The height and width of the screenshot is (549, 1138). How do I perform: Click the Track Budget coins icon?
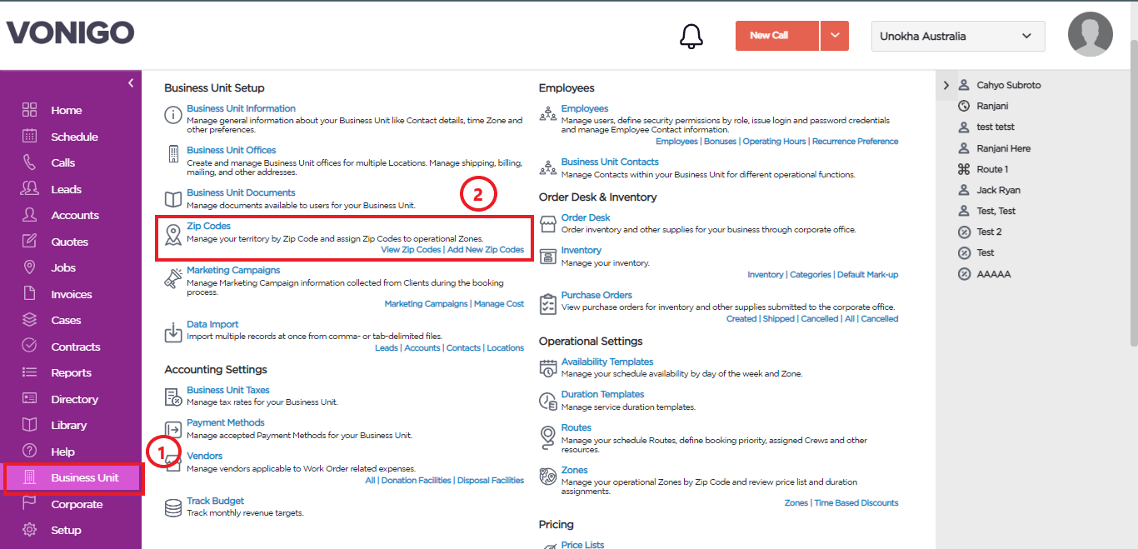pyautogui.click(x=172, y=507)
